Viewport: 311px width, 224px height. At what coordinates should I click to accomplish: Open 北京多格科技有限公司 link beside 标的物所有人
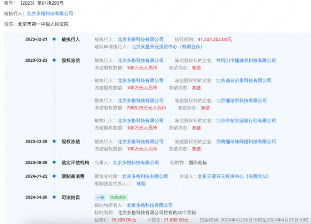(149, 205)
